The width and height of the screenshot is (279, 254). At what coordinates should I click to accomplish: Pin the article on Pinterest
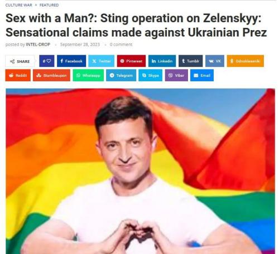(x=131, y=61)
